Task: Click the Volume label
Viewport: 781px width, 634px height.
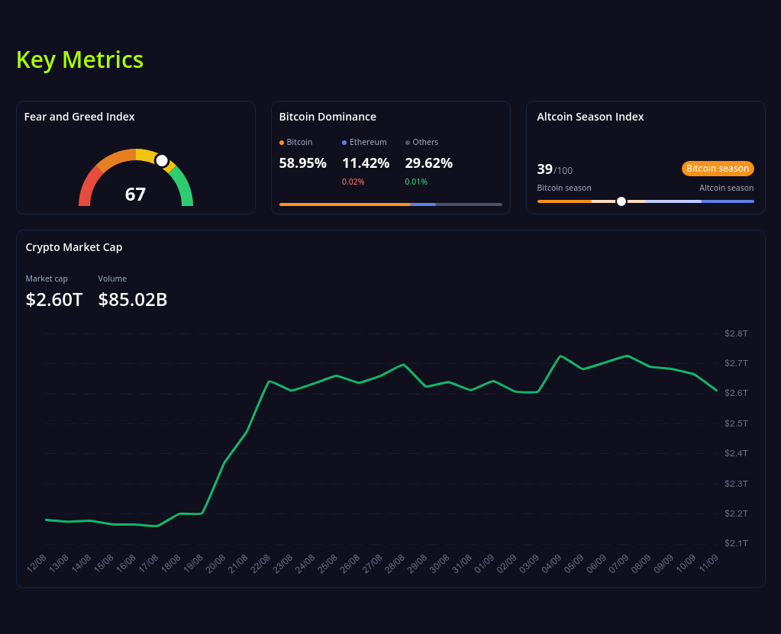Action: pyautogui.click(x=112, y=278)
